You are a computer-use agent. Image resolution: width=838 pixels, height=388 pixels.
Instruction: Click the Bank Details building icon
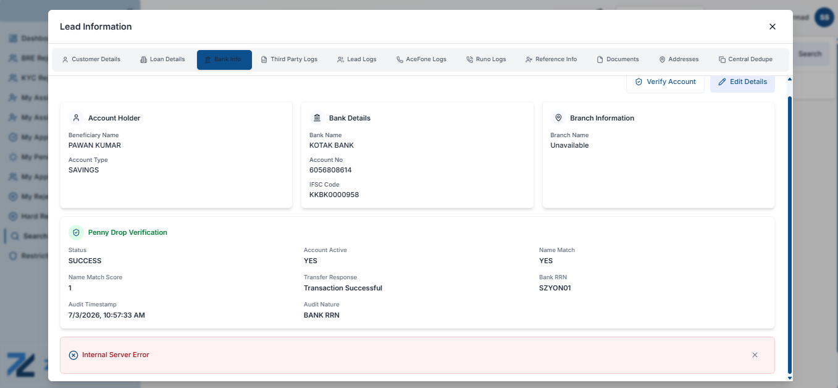pos(317,118)
